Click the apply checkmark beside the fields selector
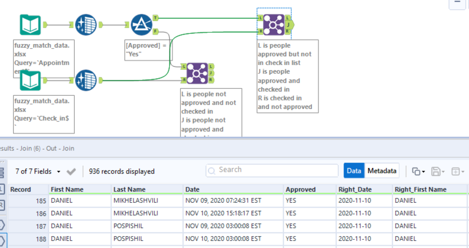The width and height of the screenshot is (469, 248). pos(71,171)
